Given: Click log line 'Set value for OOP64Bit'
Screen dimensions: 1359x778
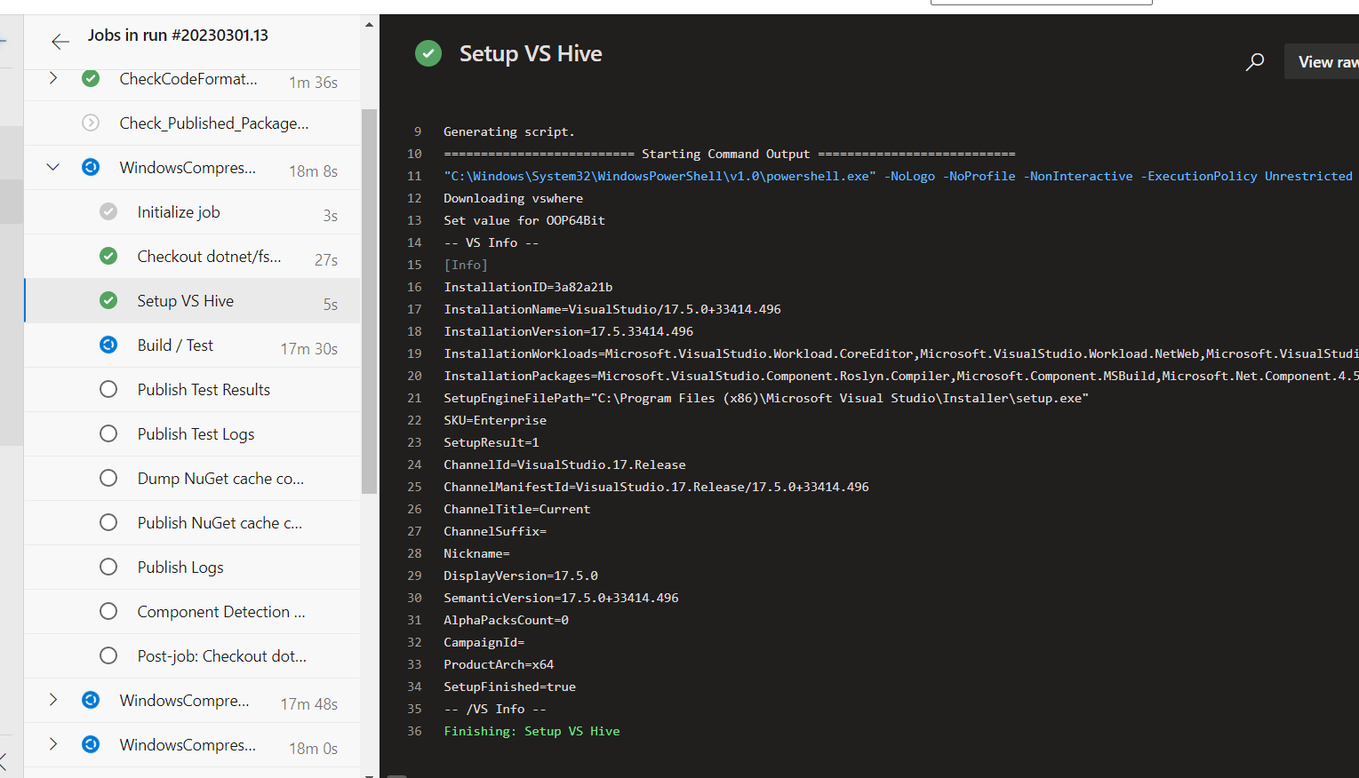Looking at the screenshot, I should coord(524,220).
